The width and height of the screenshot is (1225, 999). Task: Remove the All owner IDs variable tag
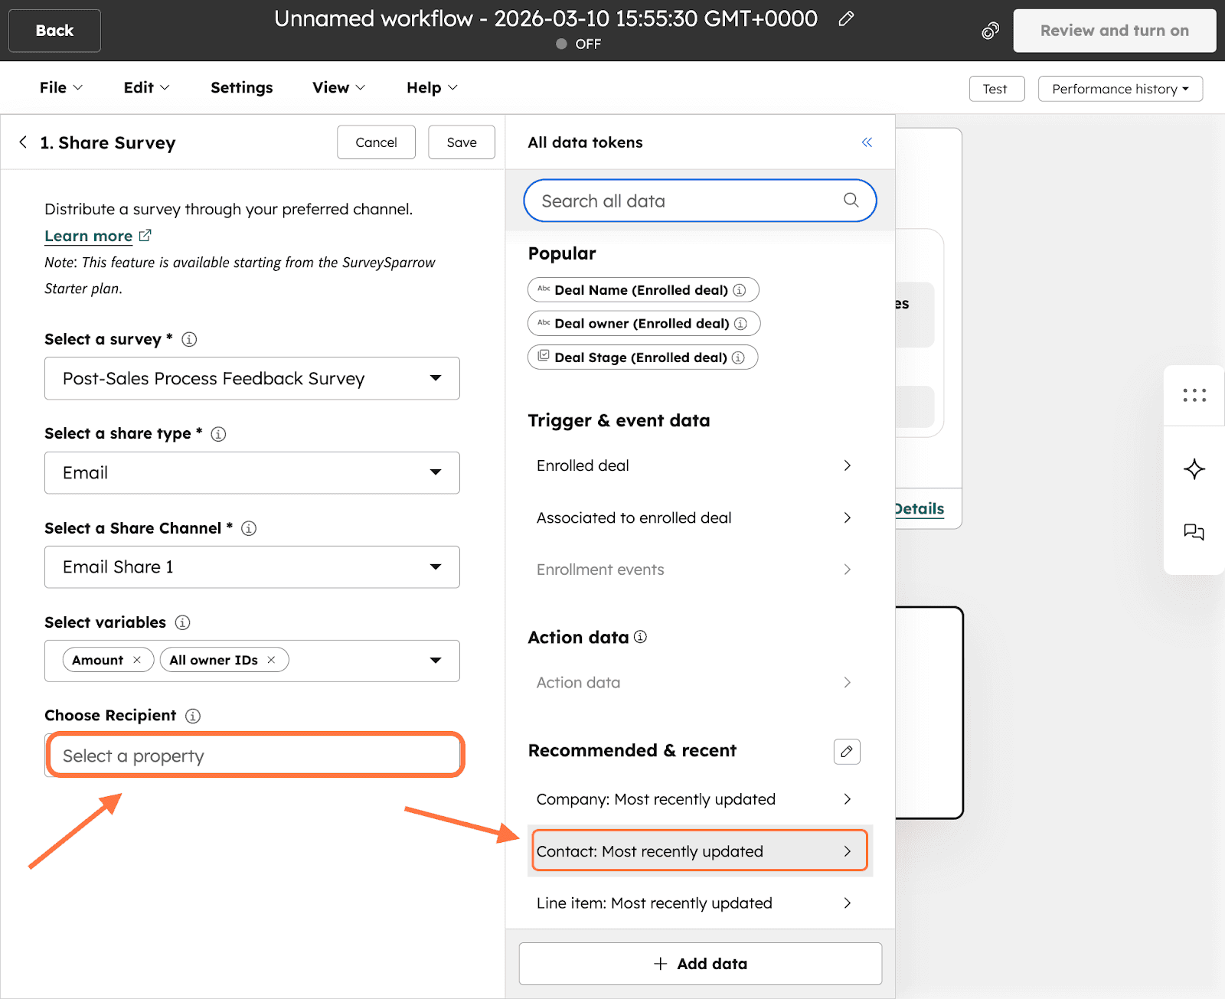[271, 660]
